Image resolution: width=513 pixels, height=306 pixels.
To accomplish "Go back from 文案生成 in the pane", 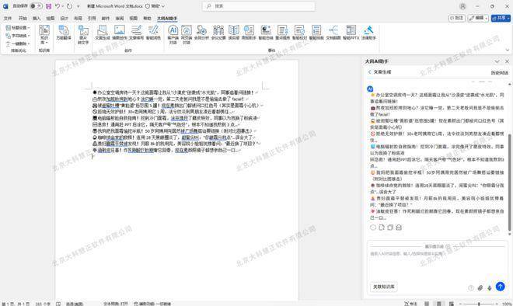I will point(370,72).
